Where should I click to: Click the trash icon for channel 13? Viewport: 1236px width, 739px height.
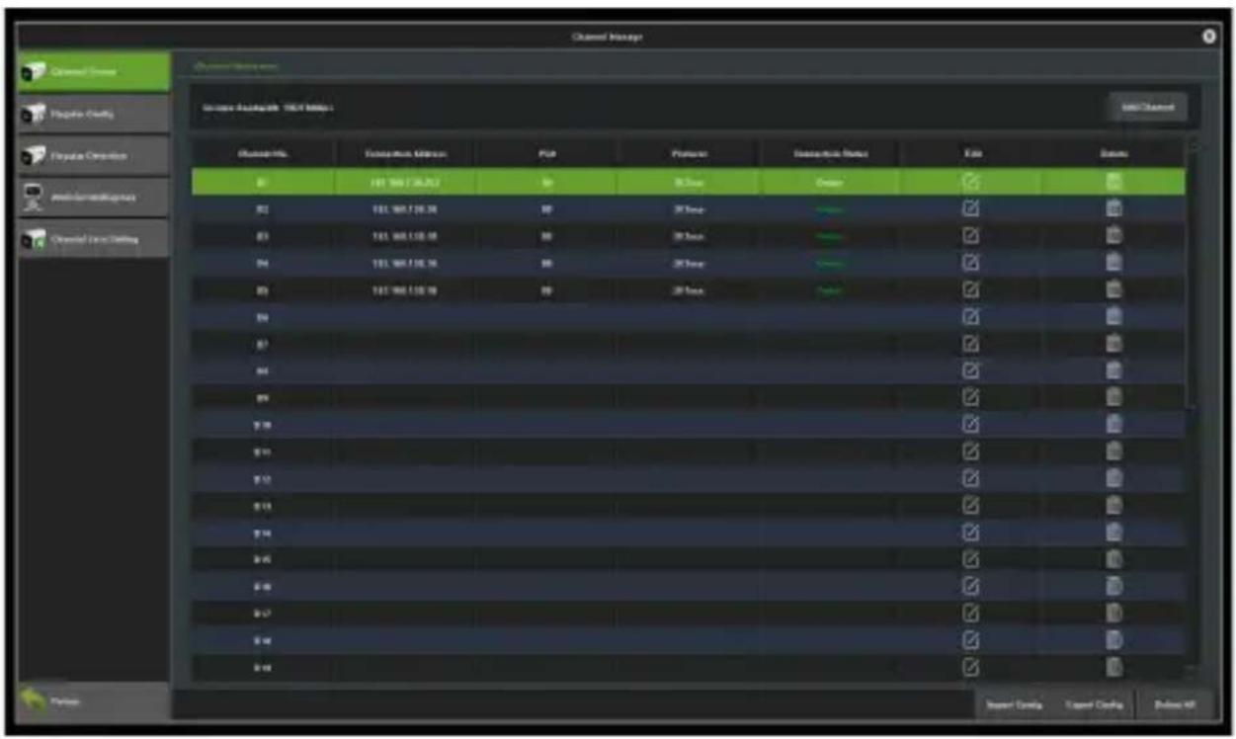(x=1113, y=506)
